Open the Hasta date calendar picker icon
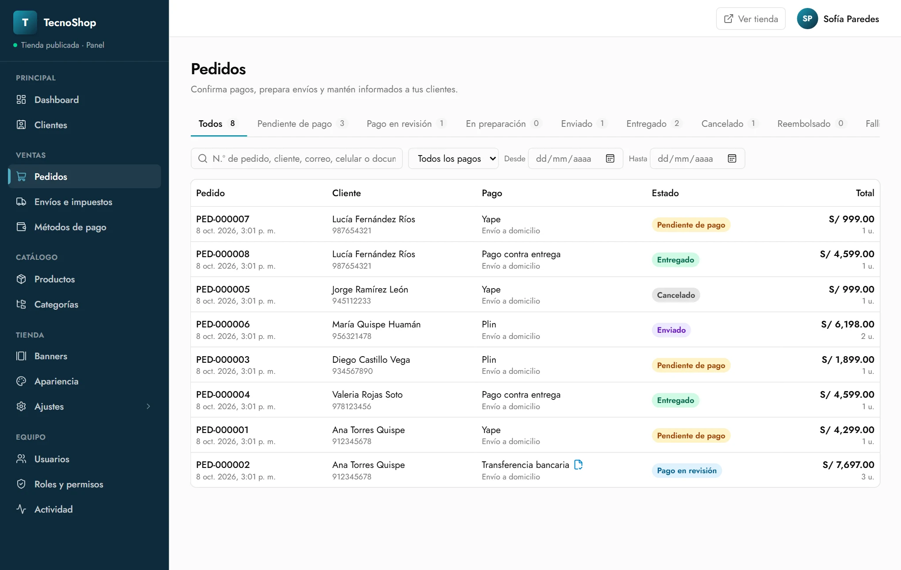The image size is (901, 570). click(732, 159)
